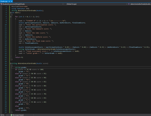
Task: Collapse the for loop code block
Action: coord(11,17)
